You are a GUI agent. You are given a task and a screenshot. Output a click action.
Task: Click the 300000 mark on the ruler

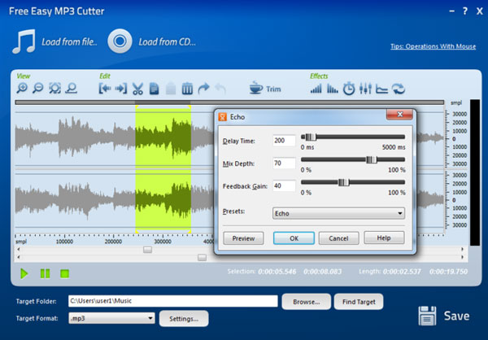(x=163, y=242)
